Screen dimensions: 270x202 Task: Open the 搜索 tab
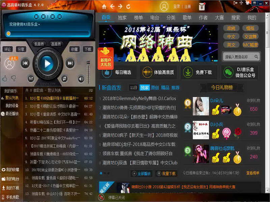236,18
